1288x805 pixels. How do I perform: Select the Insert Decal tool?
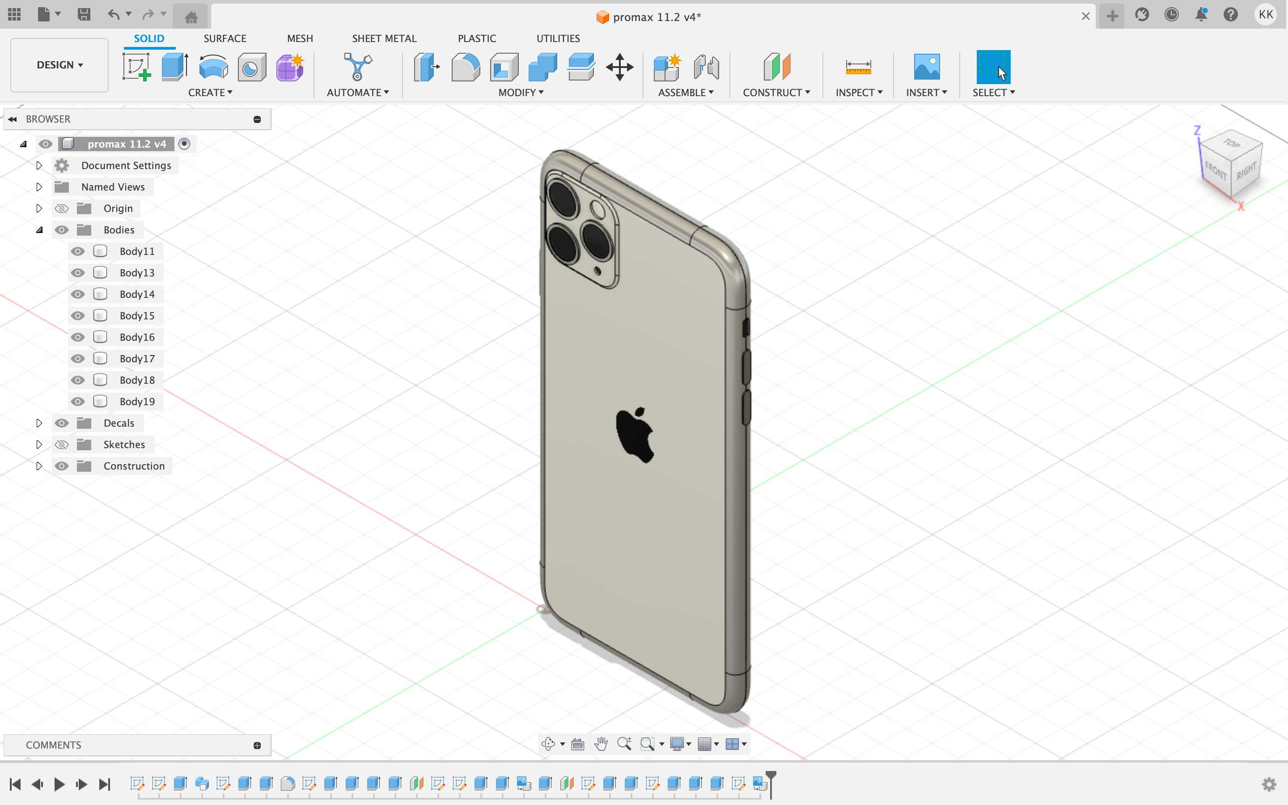(926, 67)
